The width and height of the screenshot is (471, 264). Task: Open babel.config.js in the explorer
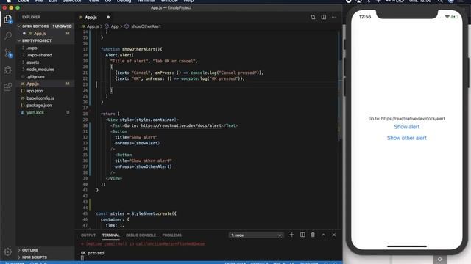tap(40, 98)
